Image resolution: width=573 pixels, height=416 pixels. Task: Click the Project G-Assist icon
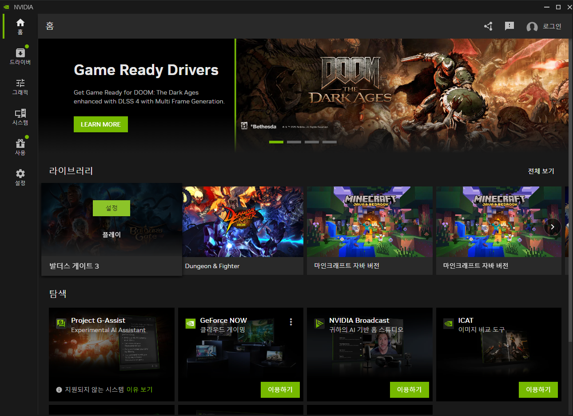point(61,324)
